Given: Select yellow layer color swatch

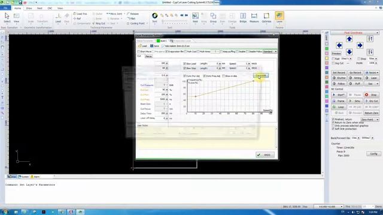Looking at the screenshot, I should point(327,59).
